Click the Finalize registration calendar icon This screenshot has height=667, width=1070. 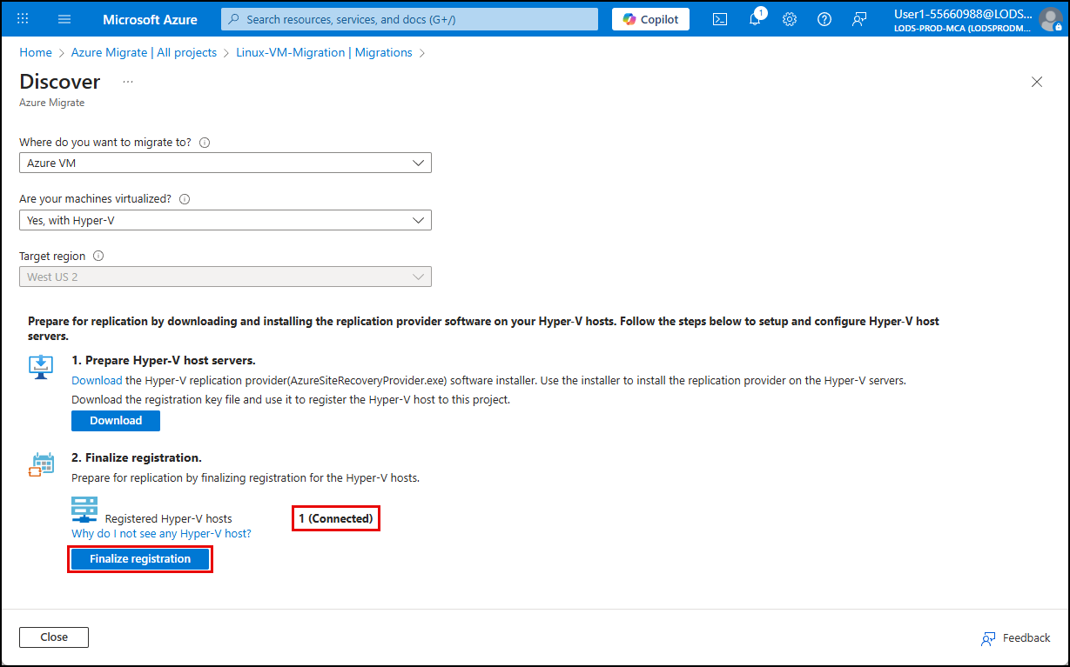point(41,464)
